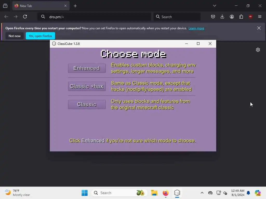Choose the Enhanced game mode
The image size is (266, 199).
click(87, 68)
